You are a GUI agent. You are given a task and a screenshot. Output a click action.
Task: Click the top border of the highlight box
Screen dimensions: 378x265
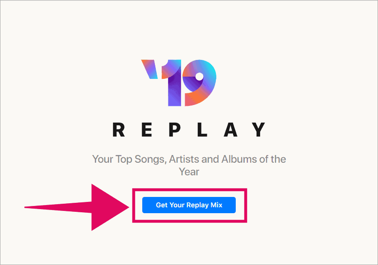[189, 191]
